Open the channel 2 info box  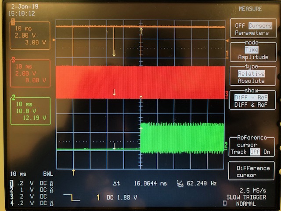[30, 111]
